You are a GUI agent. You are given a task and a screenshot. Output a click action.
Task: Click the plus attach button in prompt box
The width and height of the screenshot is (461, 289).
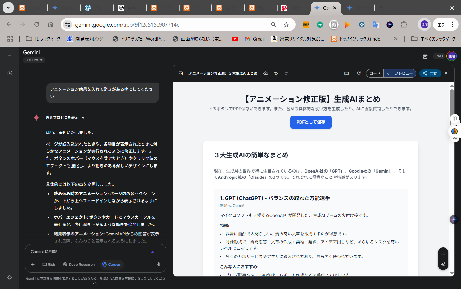tap(33, 265)
